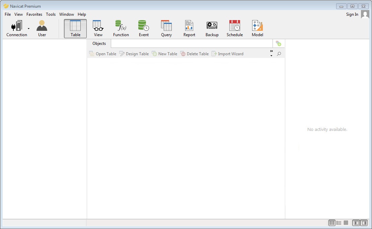Open the Tools menu
This screenshot has width=372, height=229.
(x=51, y=14)
